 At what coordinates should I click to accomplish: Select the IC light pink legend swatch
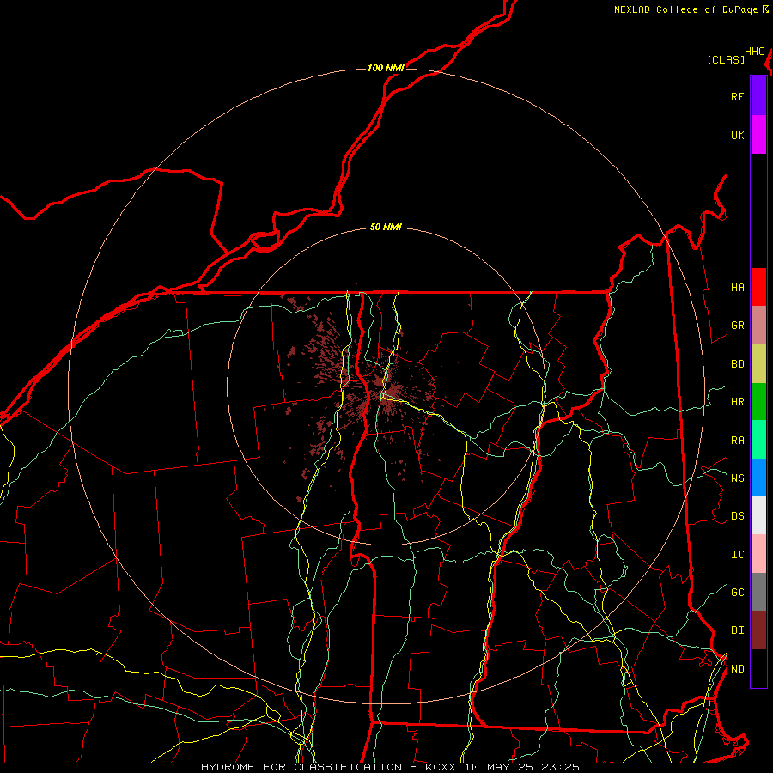point(758,554)
